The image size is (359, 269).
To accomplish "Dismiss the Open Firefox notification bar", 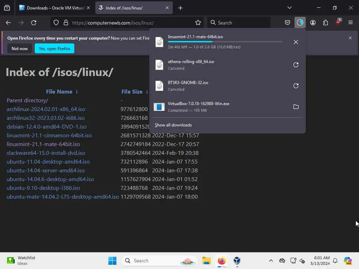I will (x=350, y=38).
